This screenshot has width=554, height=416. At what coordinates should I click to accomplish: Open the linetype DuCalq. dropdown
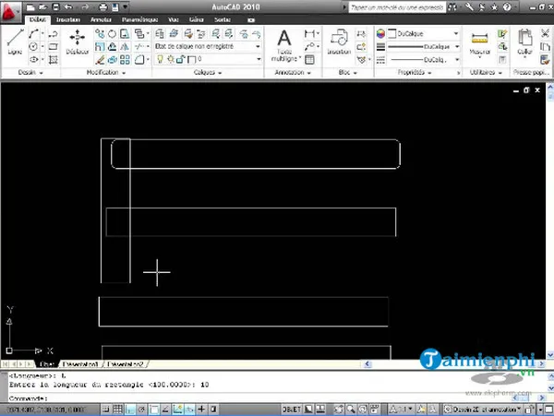[423, 60]
